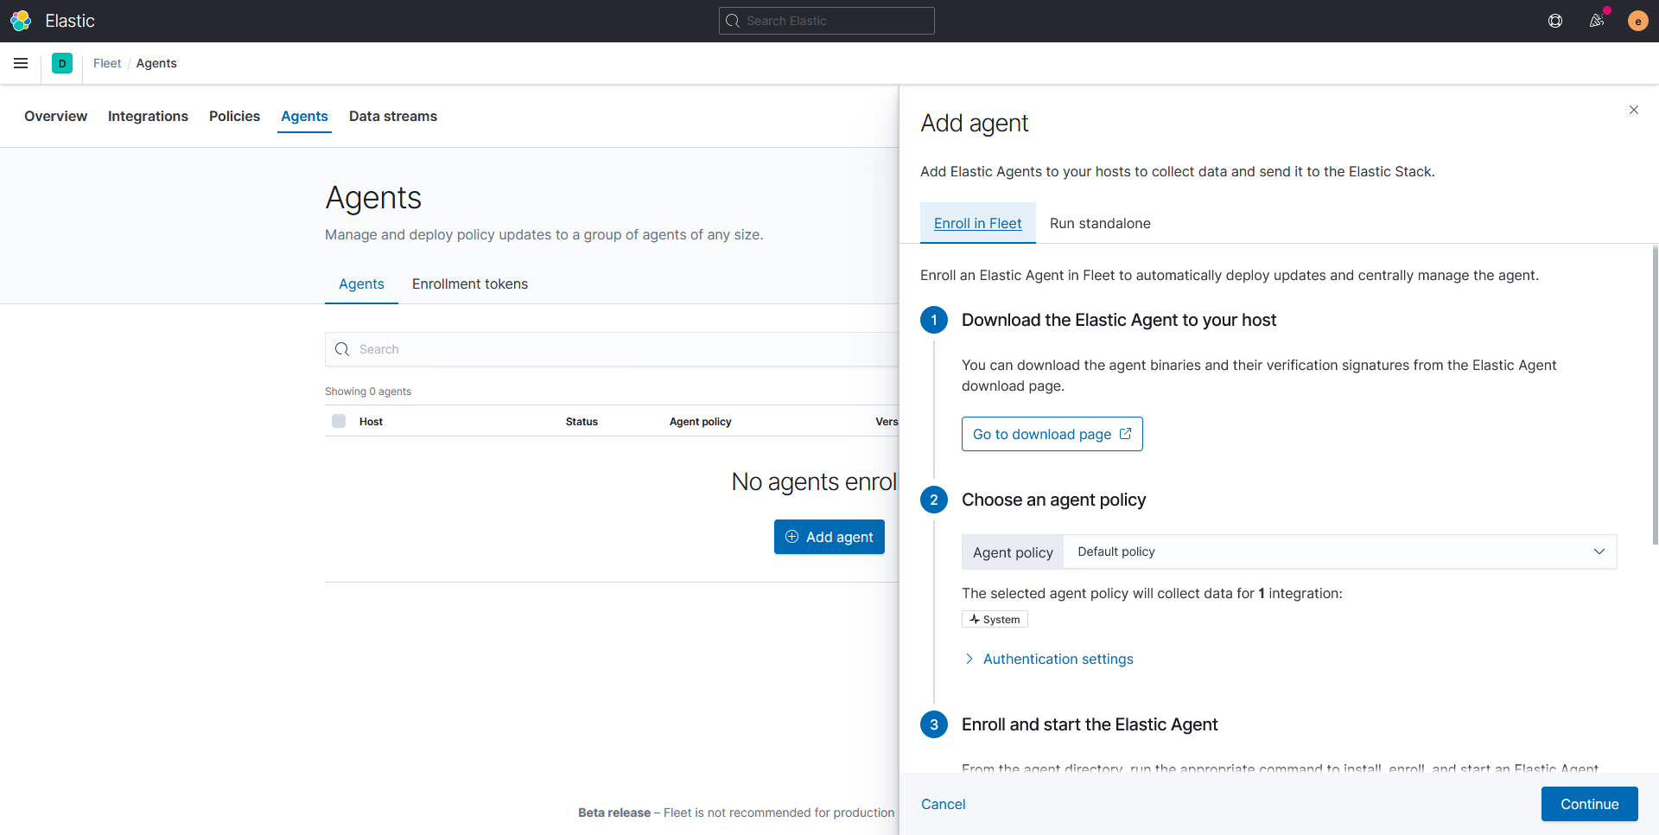
Task: Click the plus icon on Add agent
Action: click(x=792, y=537)
